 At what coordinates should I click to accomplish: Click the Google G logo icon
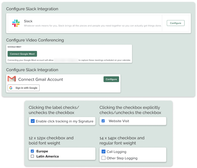pos(11,88)
